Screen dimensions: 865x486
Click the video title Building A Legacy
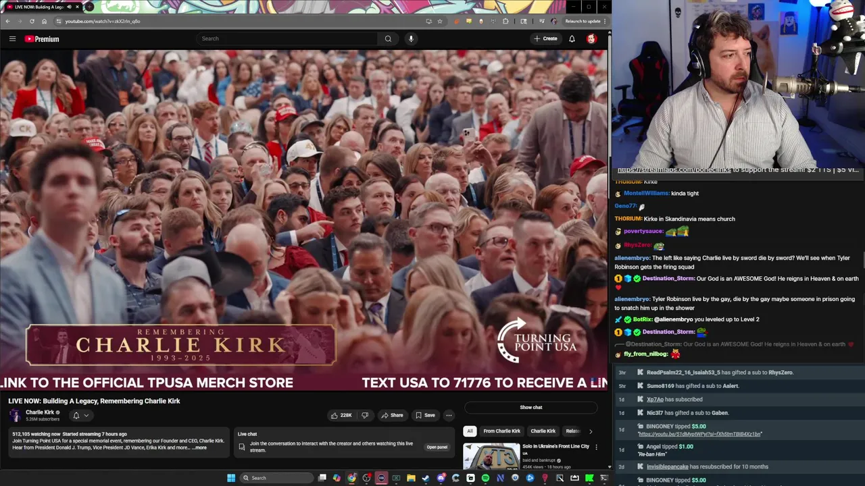(x=94, y=401)
